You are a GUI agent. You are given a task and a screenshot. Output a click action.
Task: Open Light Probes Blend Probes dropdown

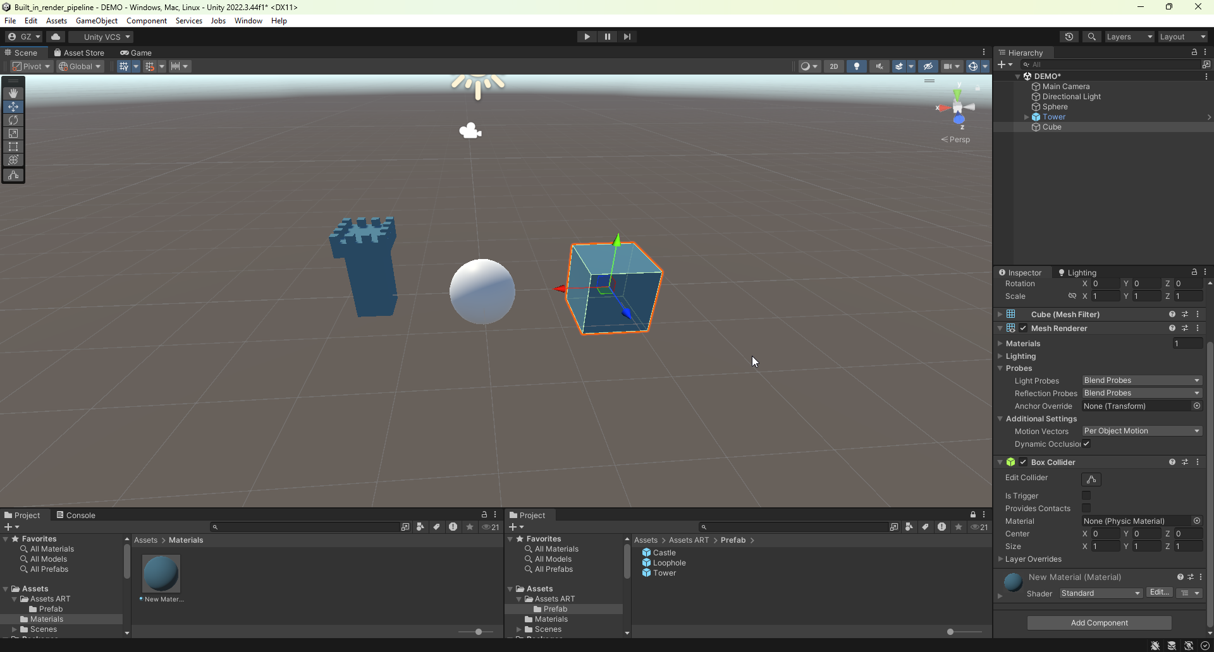tap(1142, 380)
